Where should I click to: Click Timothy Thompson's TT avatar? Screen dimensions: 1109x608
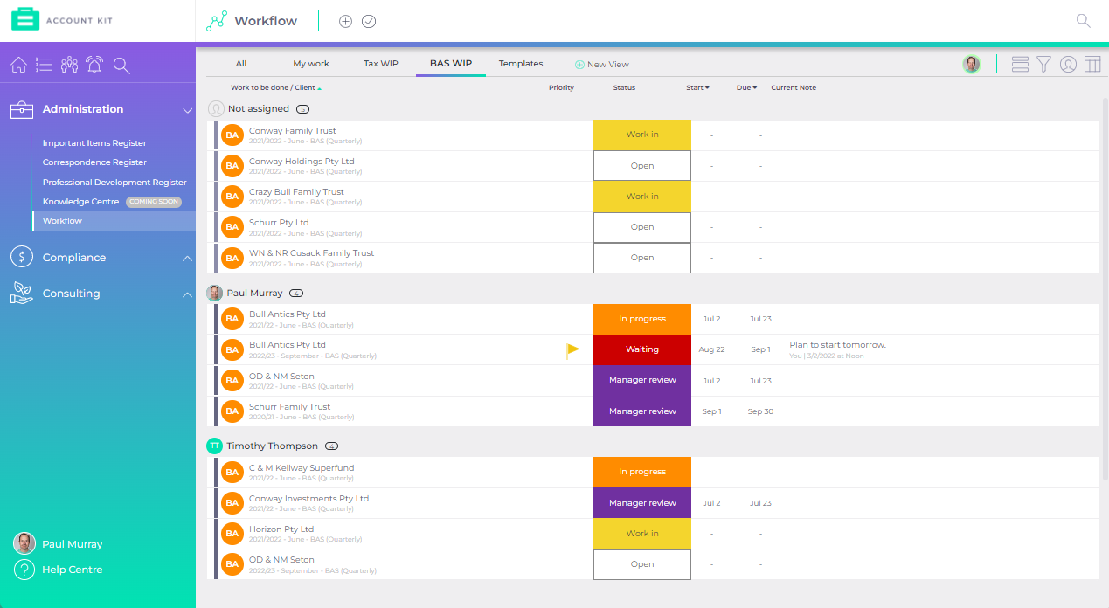pos(215,446)
